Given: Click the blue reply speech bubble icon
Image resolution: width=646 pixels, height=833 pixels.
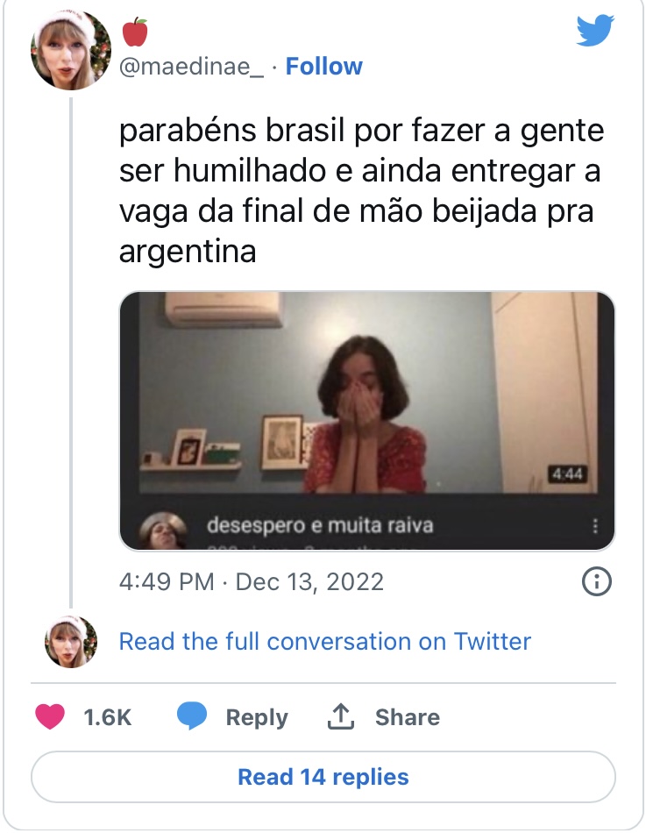Looking at the screenshot, I should [192, 716].
